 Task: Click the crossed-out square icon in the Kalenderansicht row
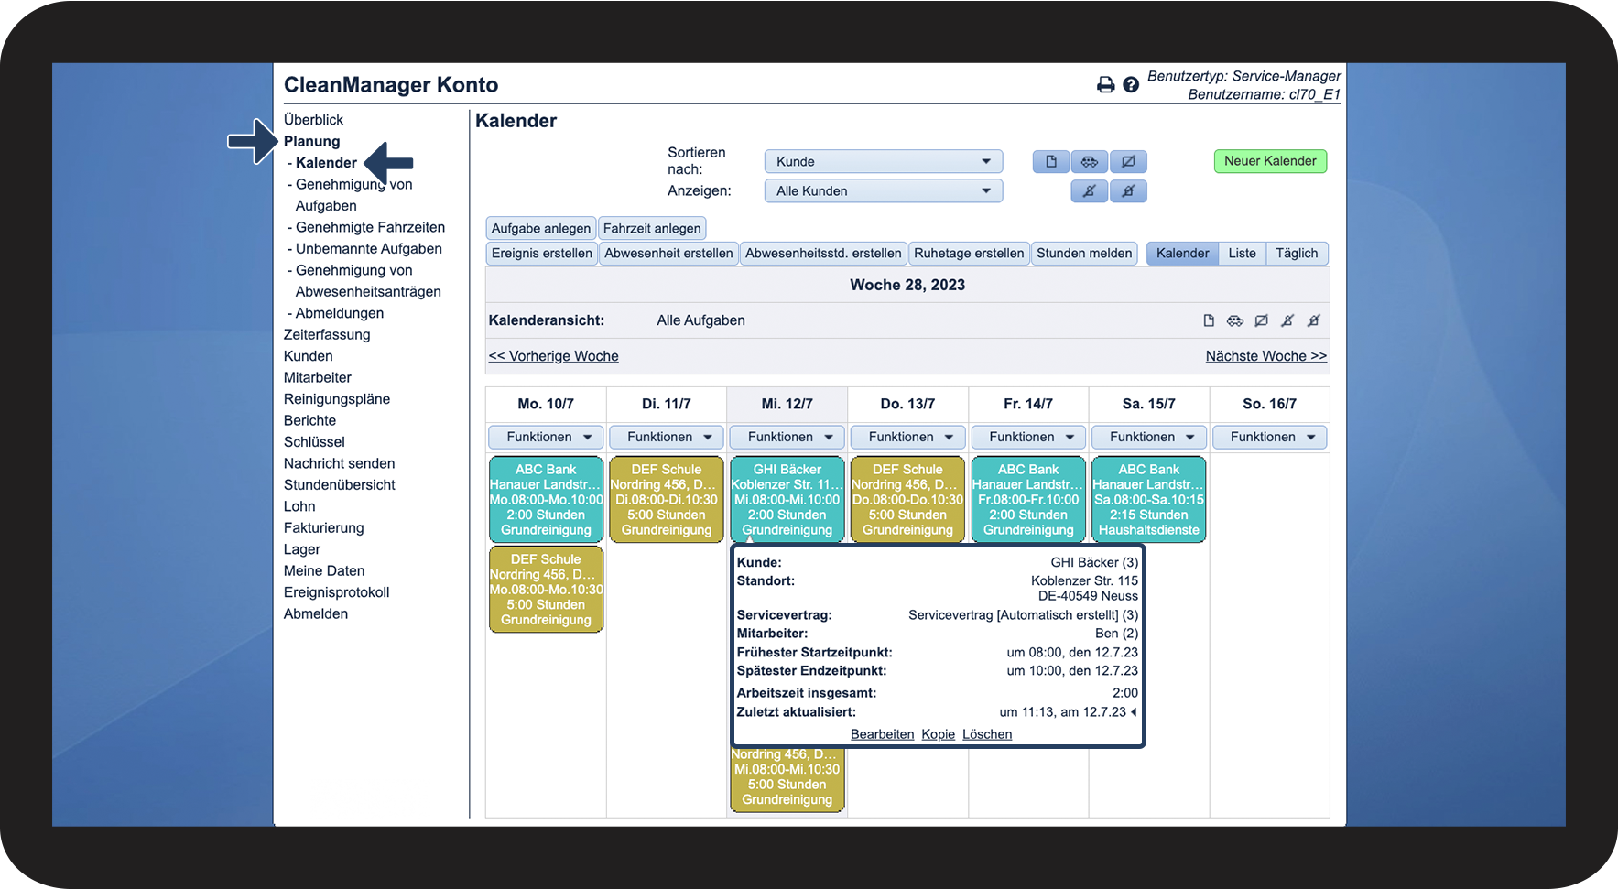click(x=1261, y=320)
